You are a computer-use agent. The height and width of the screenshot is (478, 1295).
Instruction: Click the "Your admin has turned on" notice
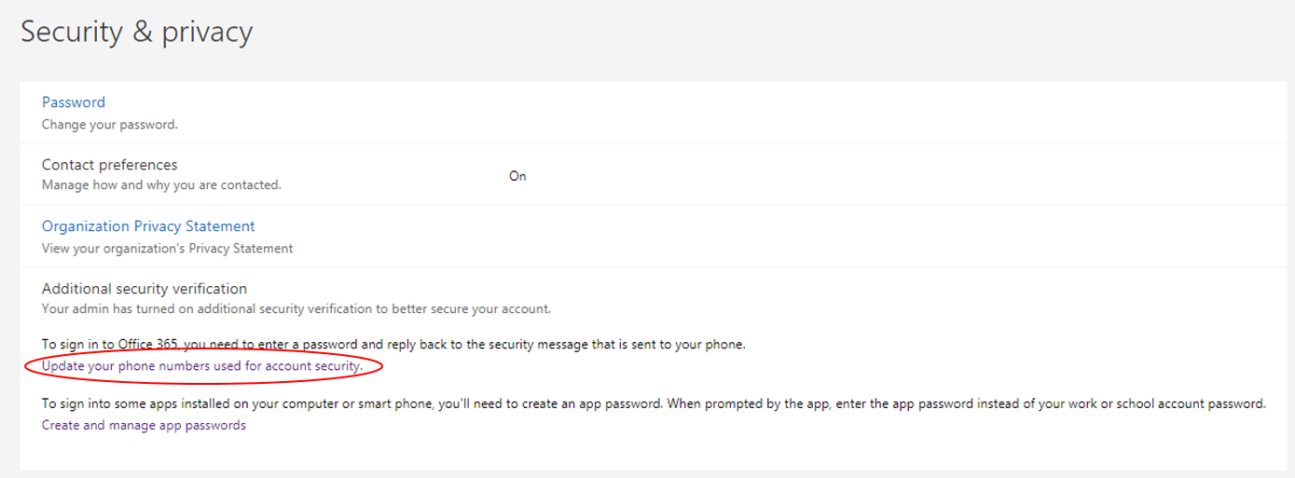coord(296,308)
